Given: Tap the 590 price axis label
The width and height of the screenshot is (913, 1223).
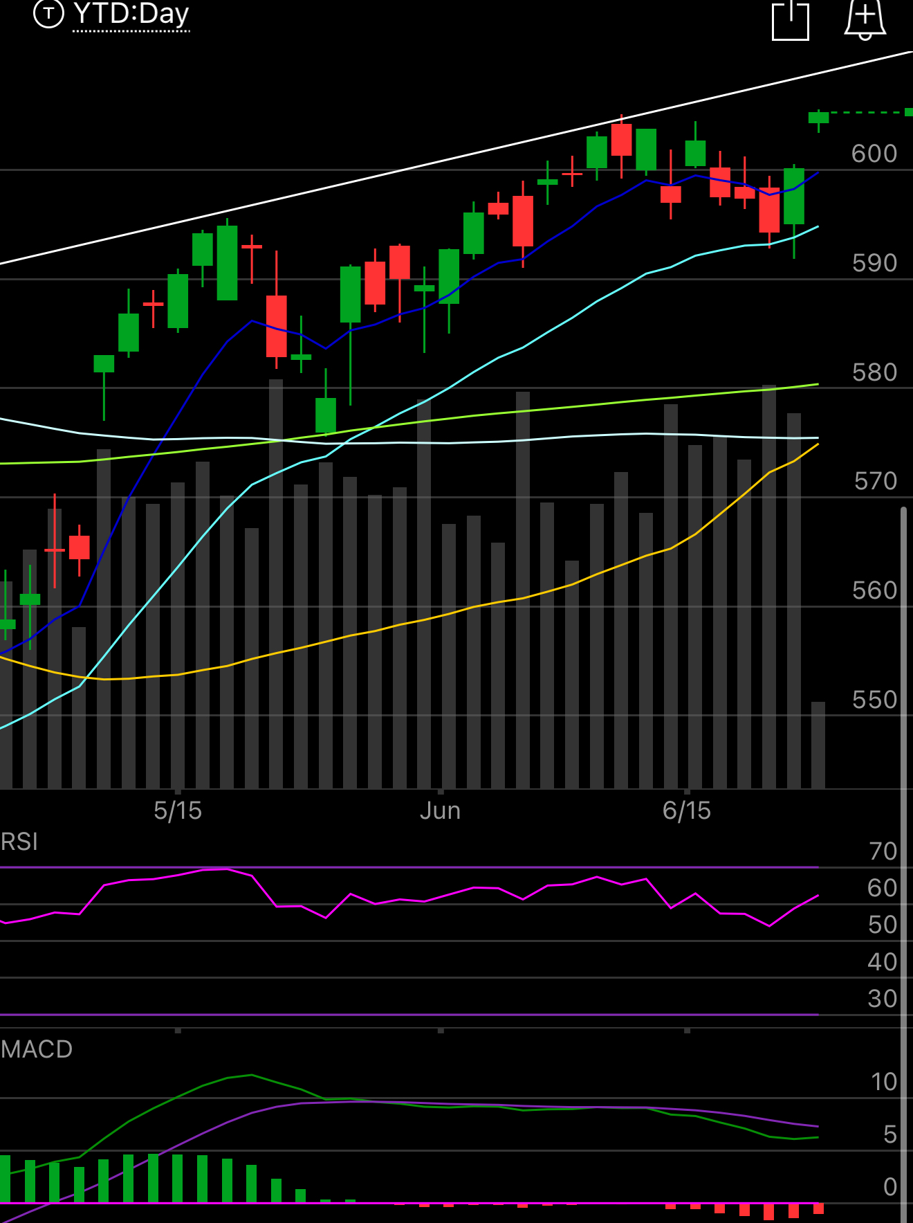Looking at the screenshot, I should (x=874, y=263).
